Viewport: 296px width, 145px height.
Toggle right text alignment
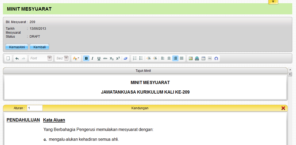(175, 58)
